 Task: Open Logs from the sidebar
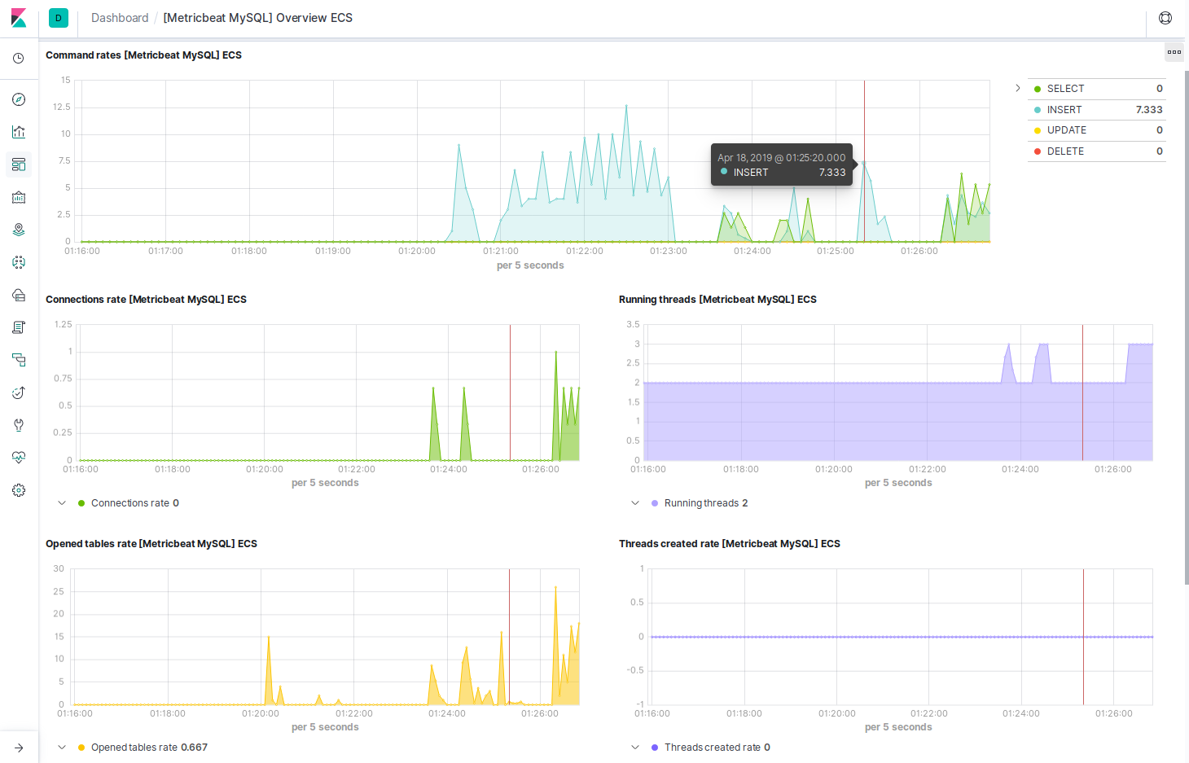[x=19, y=327]
